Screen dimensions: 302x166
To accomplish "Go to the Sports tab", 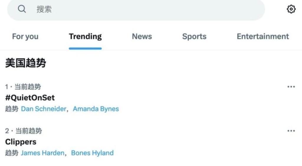I will [194, 36].
